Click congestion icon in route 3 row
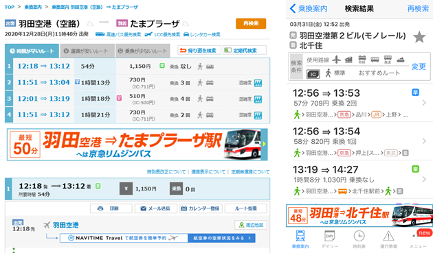 coord(258,99)
